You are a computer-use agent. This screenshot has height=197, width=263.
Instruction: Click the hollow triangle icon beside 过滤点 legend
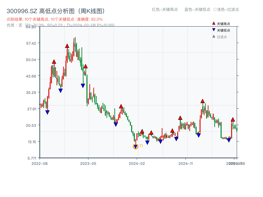click(x=214, y=36)
